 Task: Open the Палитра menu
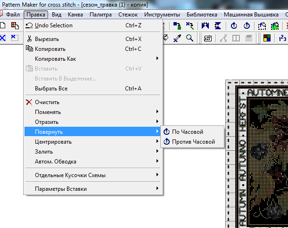pos(100,15)
